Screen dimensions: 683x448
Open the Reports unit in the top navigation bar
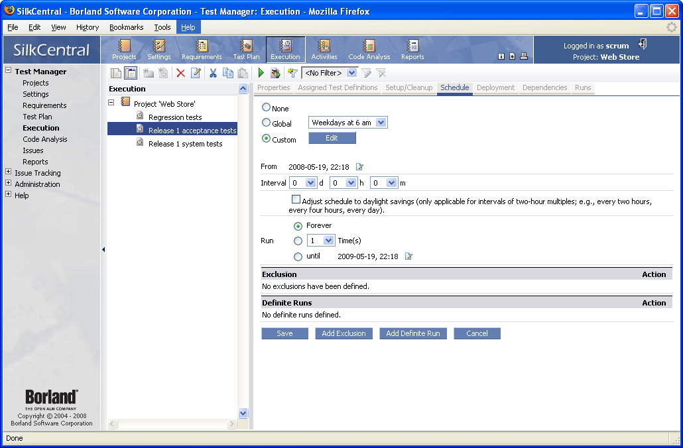pos(412,50)
